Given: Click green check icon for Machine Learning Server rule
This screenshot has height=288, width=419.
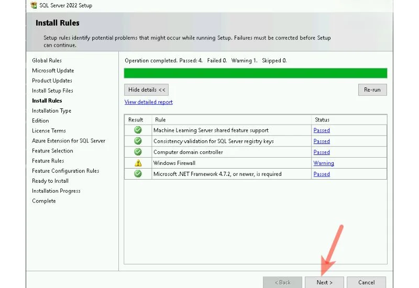Looking at the screenshot, I should coord(138,130).
